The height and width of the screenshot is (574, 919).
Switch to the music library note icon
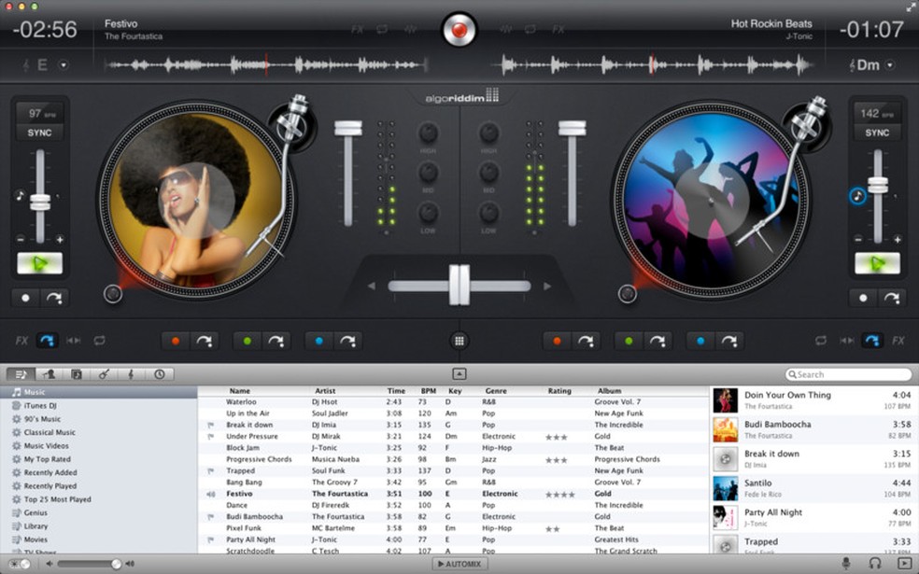pos(21,372)
